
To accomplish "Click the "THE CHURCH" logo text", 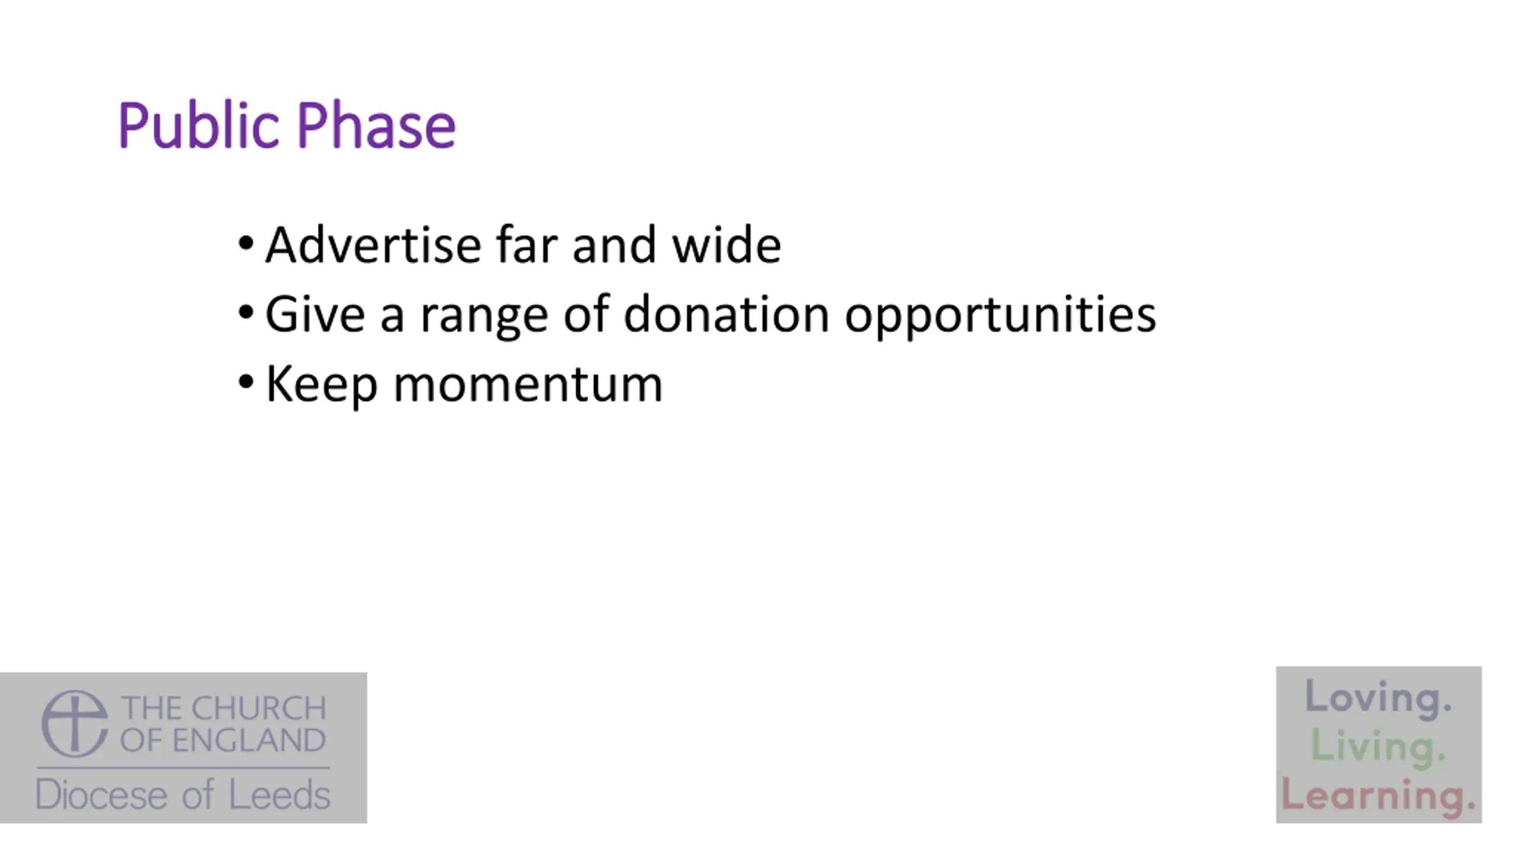I will click(223, 708).
